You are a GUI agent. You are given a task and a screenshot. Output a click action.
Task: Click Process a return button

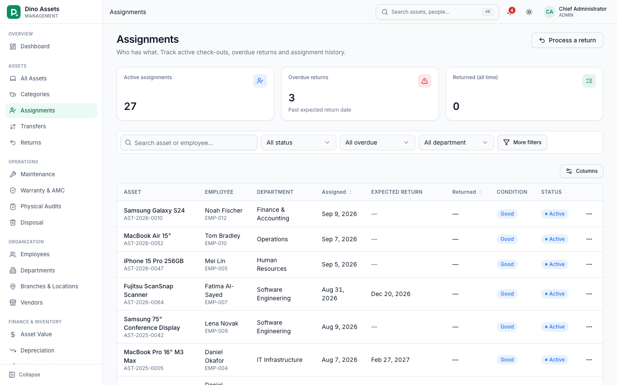click(x=567, y=40)
